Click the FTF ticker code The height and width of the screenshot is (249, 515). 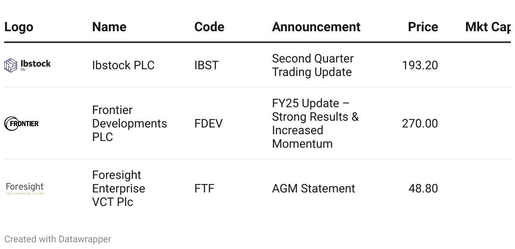click(x=204, y=188)
